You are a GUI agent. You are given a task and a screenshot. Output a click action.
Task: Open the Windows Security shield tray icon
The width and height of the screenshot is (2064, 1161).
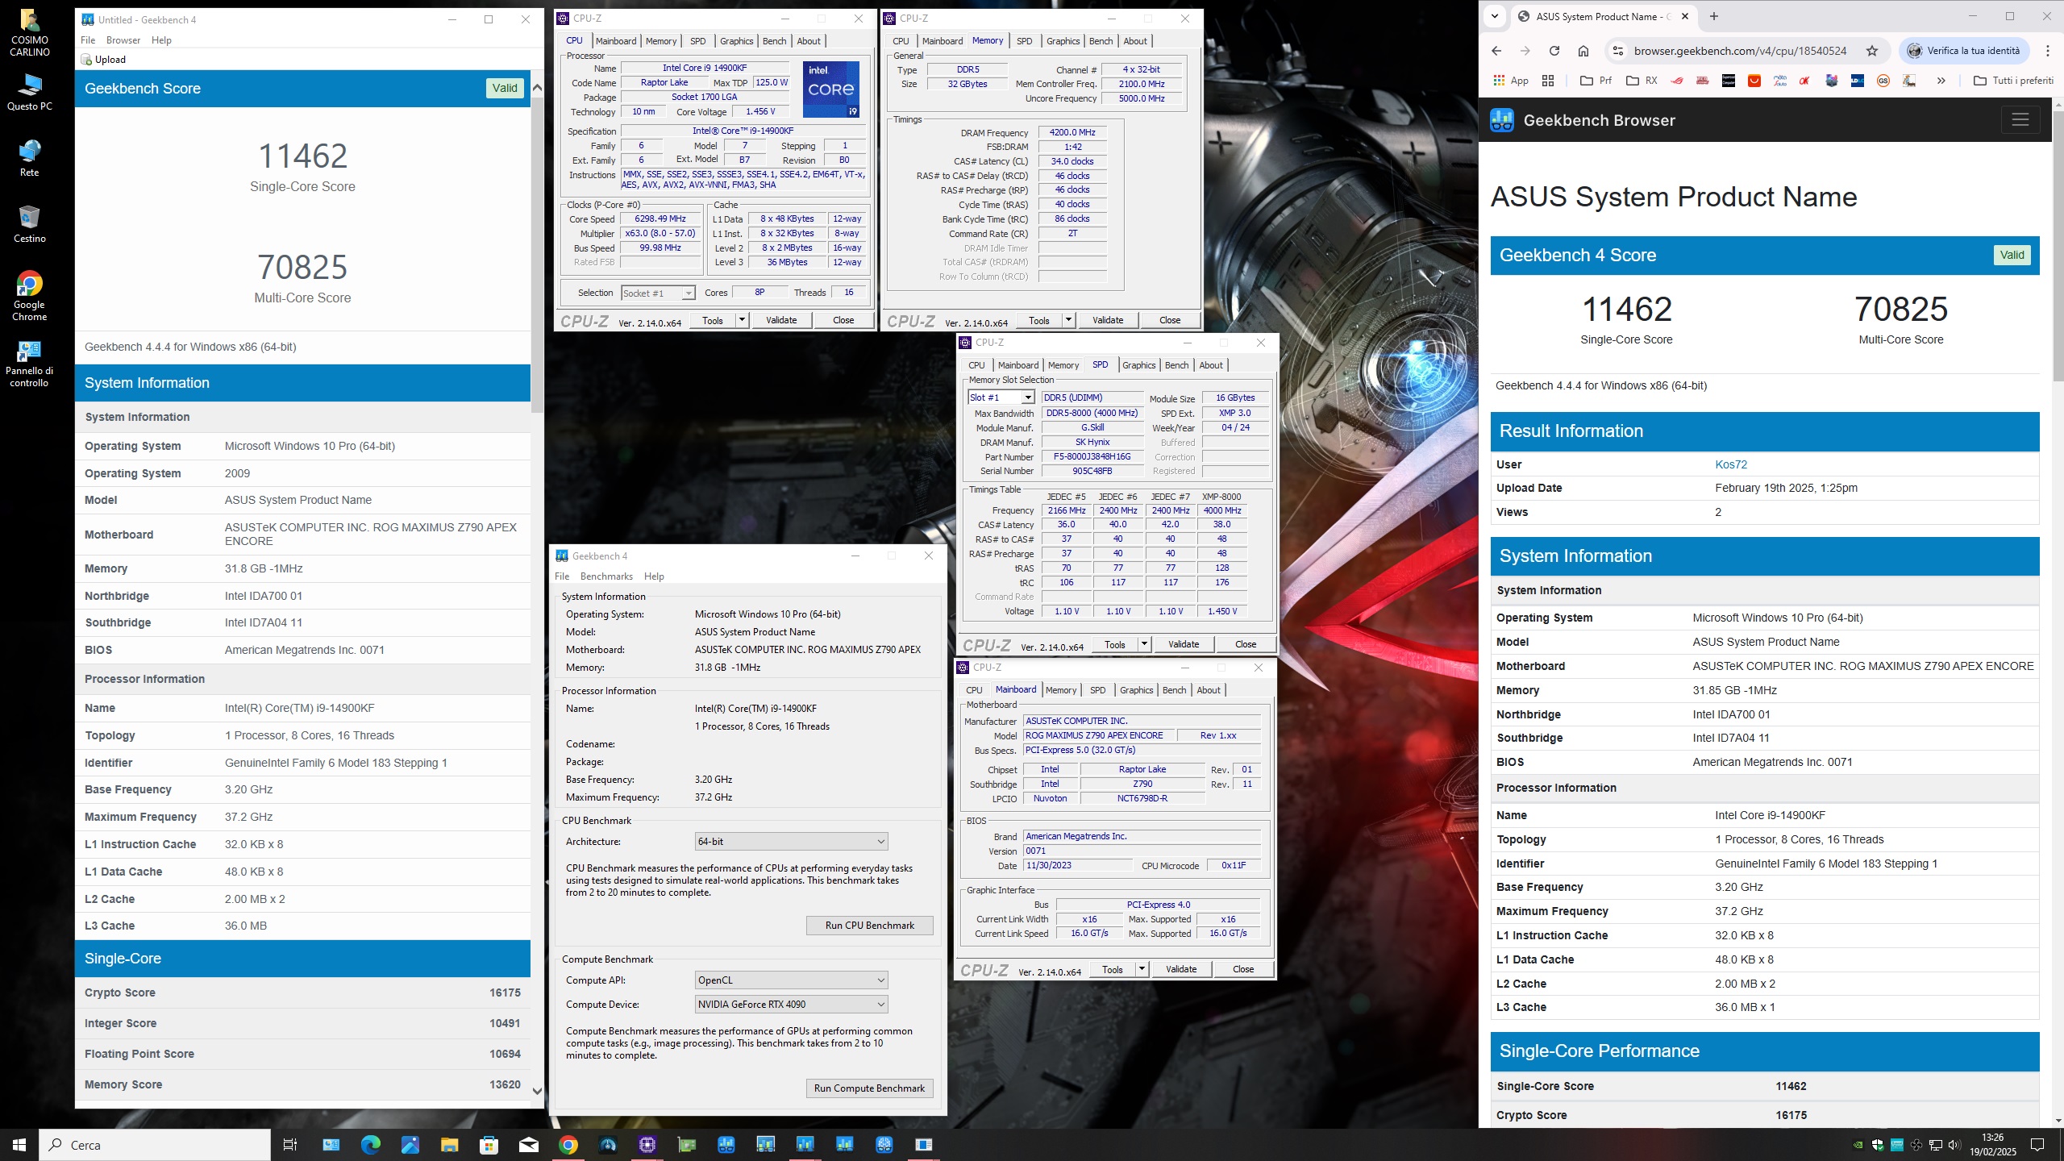1878,1145
